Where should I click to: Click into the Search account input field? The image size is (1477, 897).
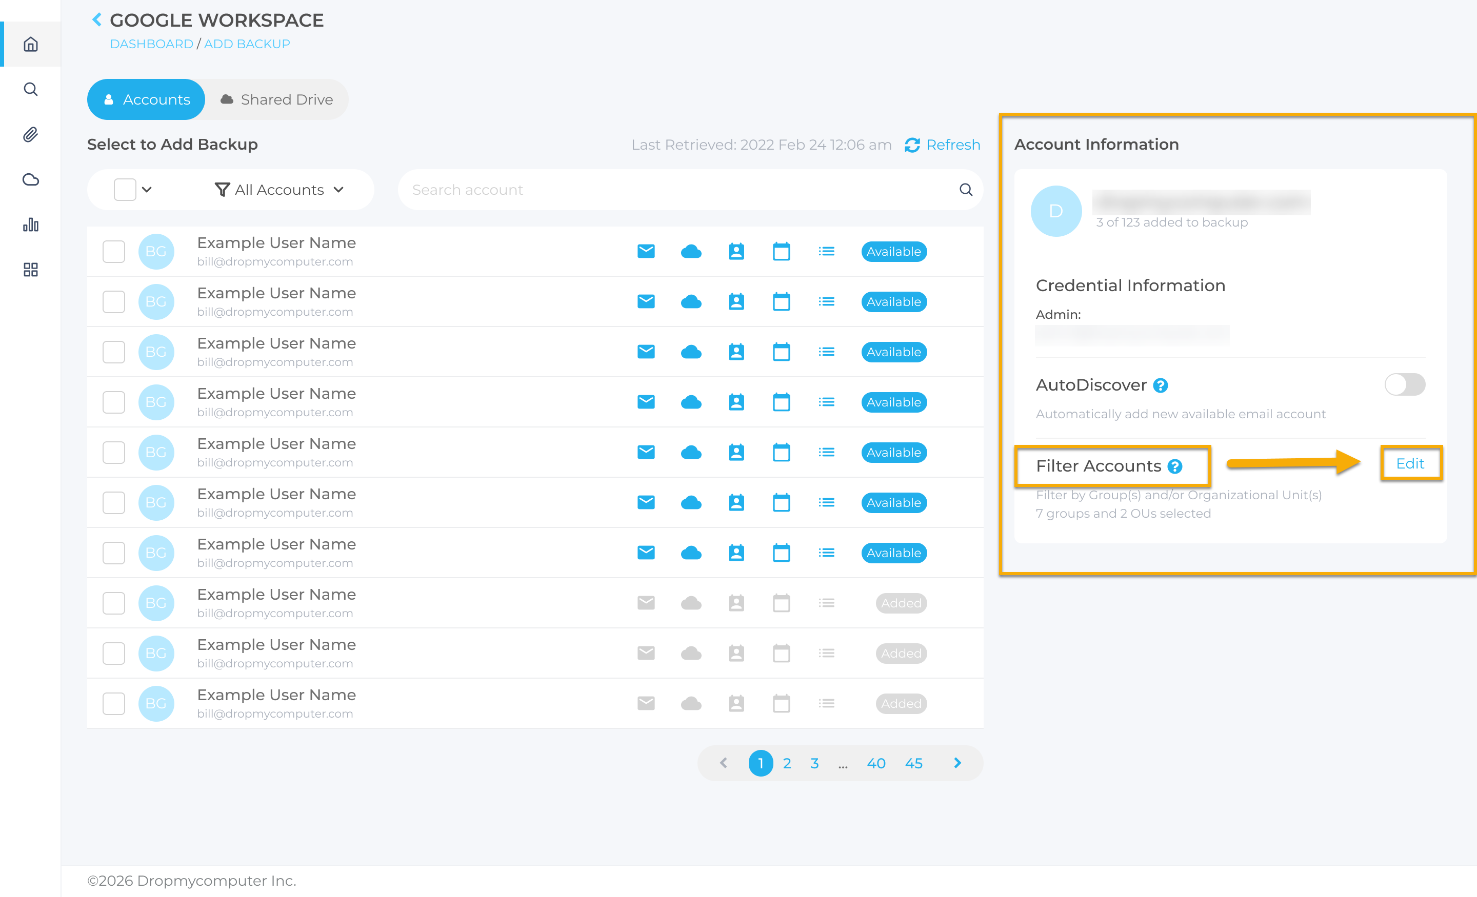pos(690,189)
